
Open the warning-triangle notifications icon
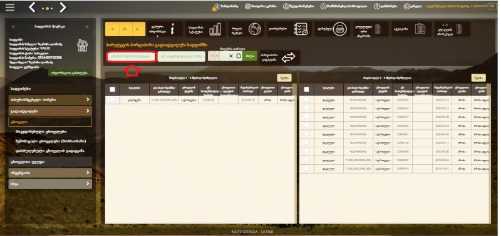pos(286,6)
